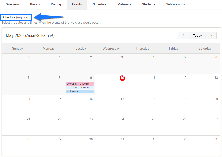Choose Sunday 21 May in the calendar

(x=17, y=125)
